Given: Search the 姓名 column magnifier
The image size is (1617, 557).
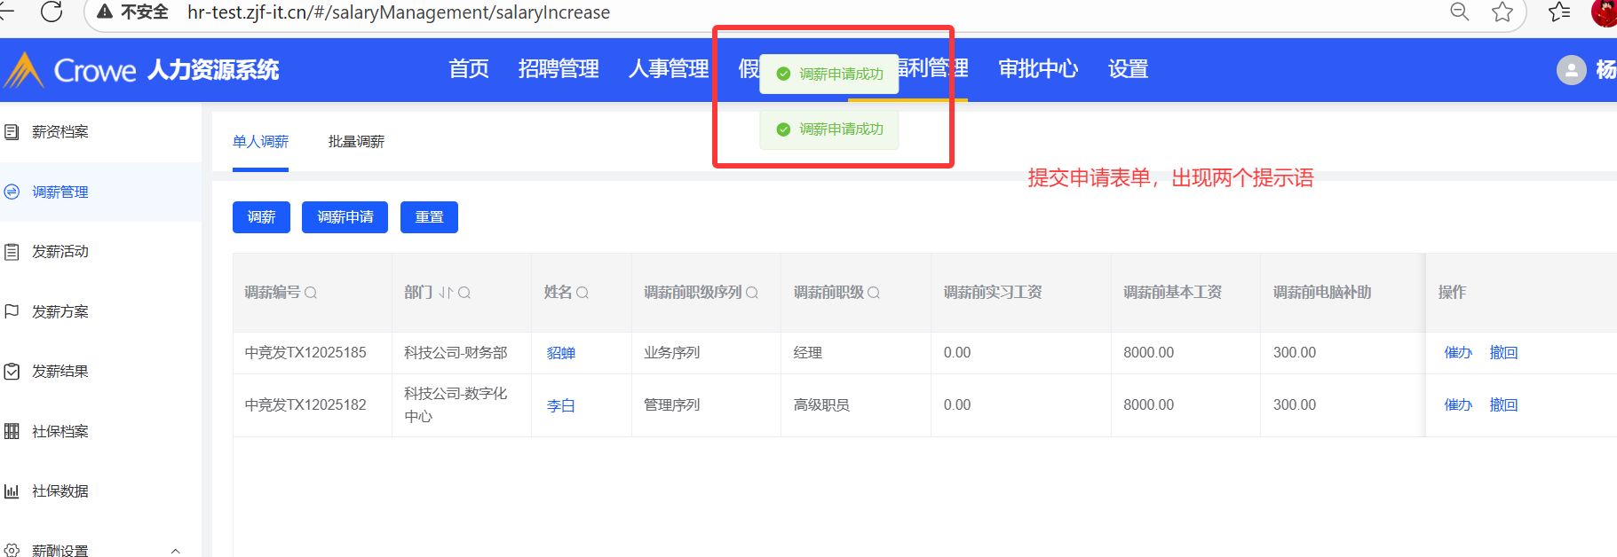Looking at the screenshot, I should (583, 293).
